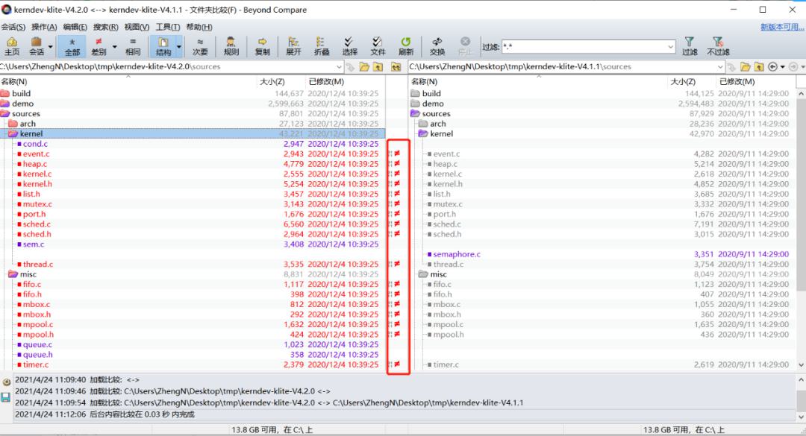Click the left pane browse folder icon
The height and width of the screenshot is (436, 806).
(364, 67)
